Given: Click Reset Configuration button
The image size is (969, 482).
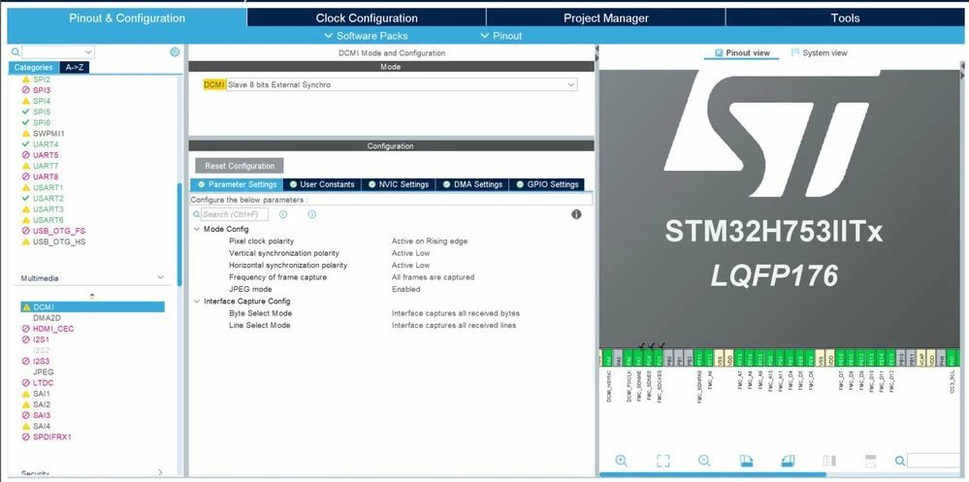Looking at the screenshot, I should (x=240, y=166).
